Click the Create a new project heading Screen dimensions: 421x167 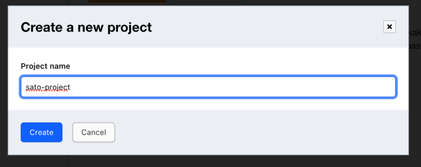(86, 27)
